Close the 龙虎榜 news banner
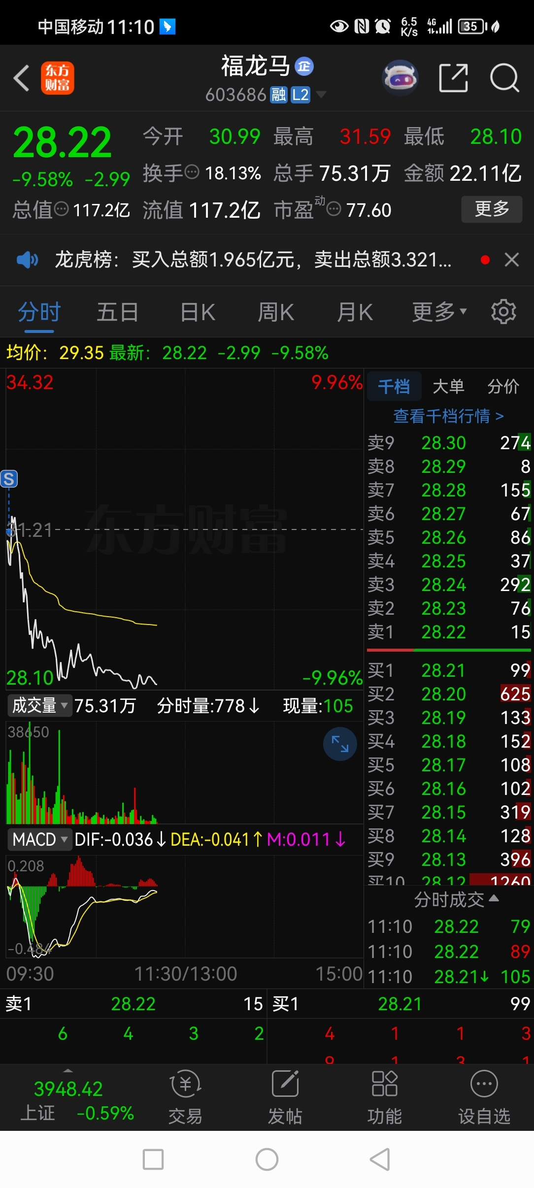This screenshot has height=1188, width=534. pos(512,260)
